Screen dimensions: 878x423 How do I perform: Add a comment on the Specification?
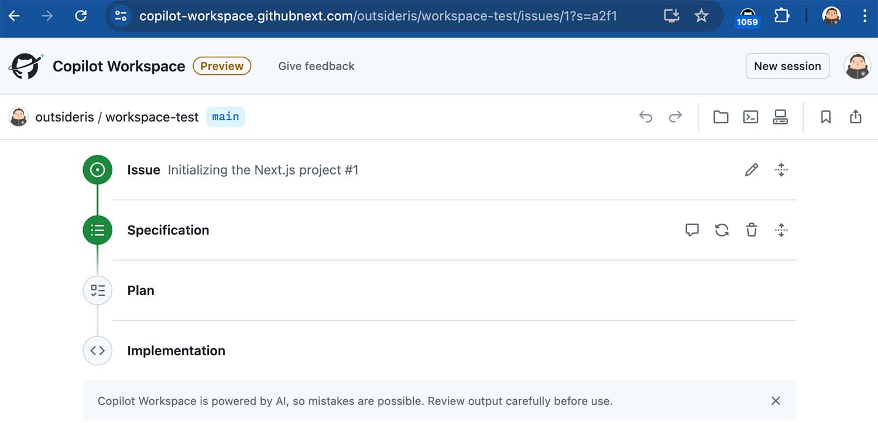(692, 230)
